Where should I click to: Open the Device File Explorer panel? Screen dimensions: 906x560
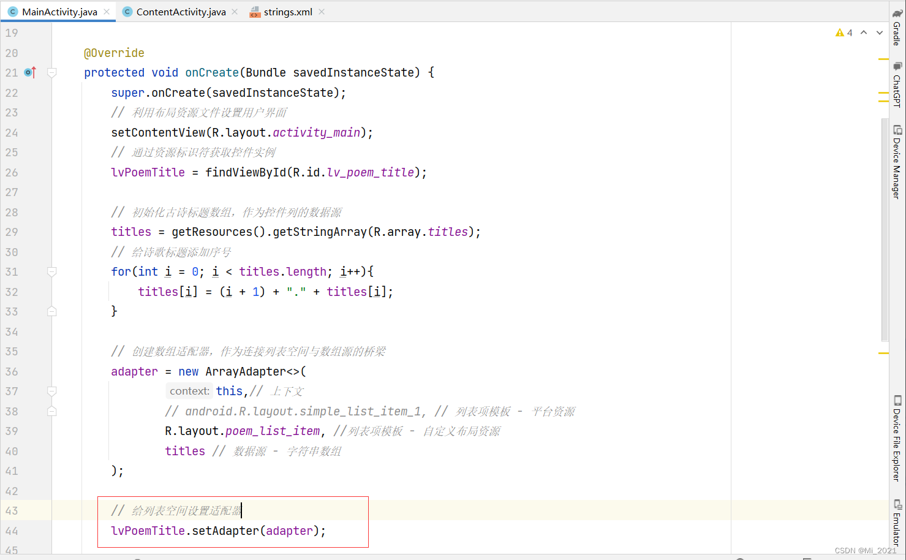tap(897, 439)
